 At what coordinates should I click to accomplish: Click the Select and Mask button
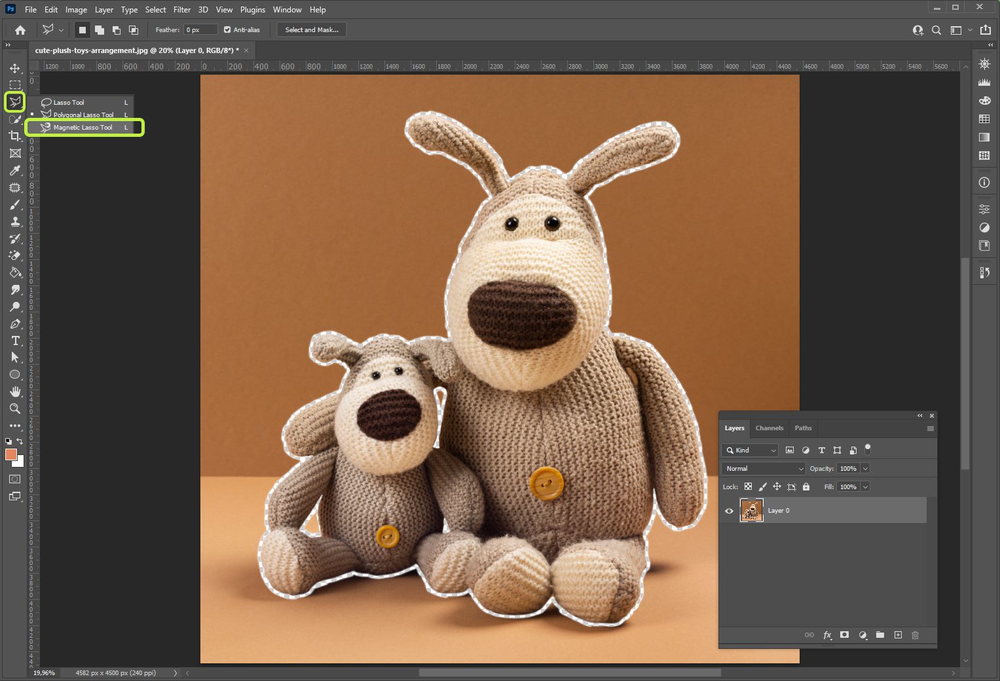point(312,30)
